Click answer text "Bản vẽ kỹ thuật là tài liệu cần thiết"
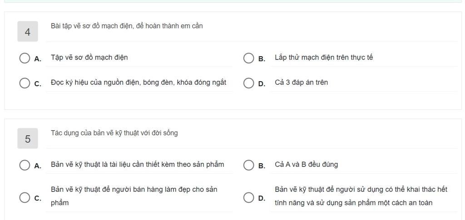The height and width of the screenshot is (220, 465). (137, 165)
